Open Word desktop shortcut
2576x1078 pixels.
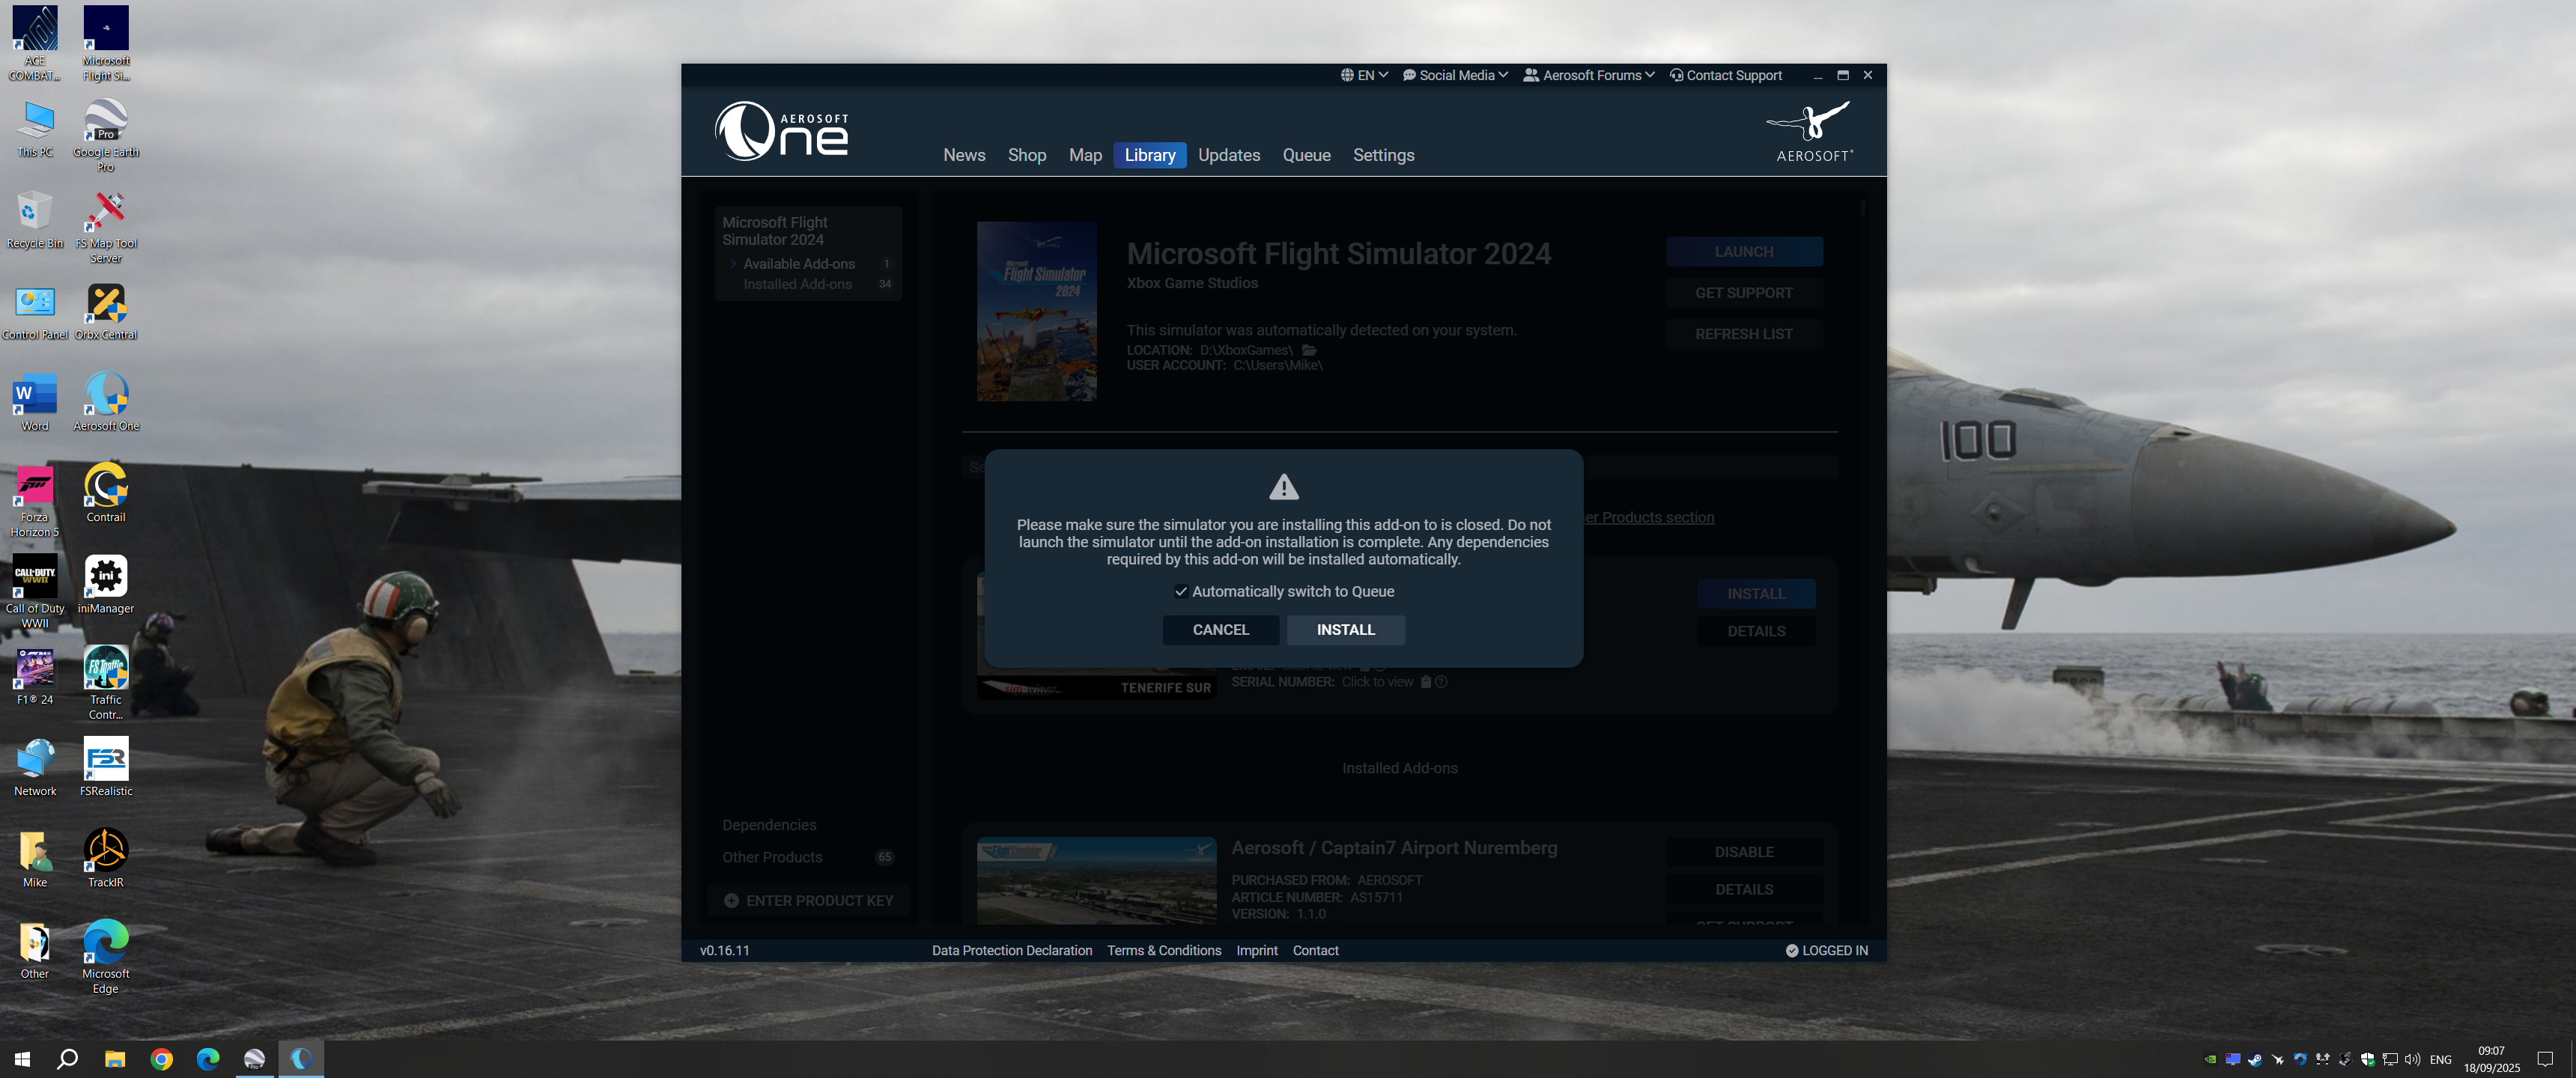point(35,402)
